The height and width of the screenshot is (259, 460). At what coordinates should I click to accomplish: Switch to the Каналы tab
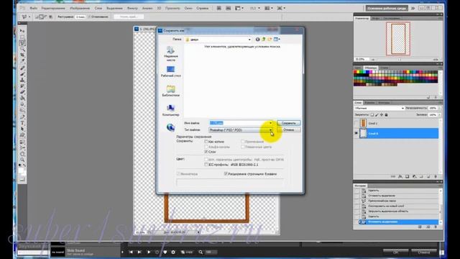tap(369, 103)
